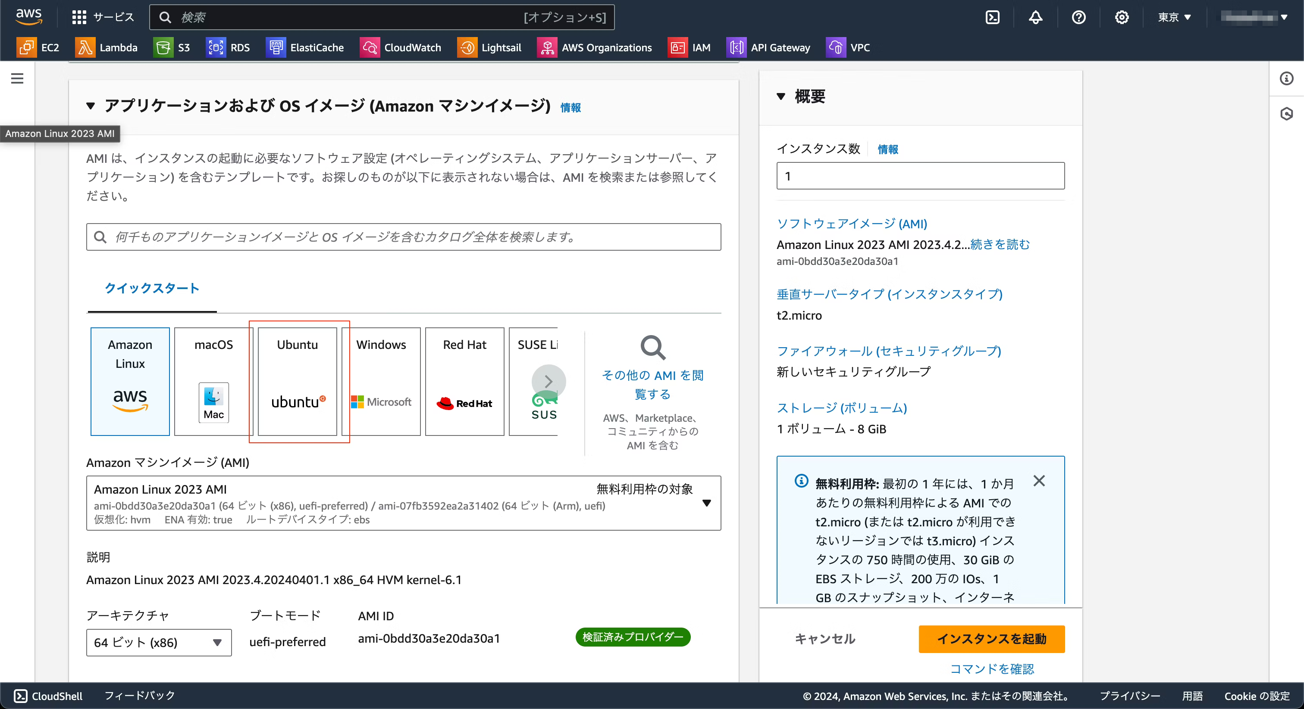Switch to the クイックスタート tab

[152, 288]
